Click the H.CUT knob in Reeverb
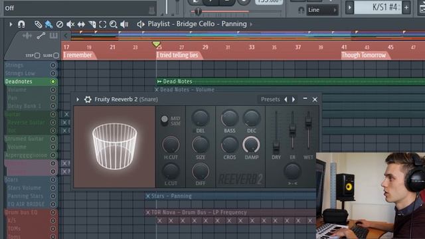Image resolution: width=425 pixels, height=239 pixels. click(171, 145)
